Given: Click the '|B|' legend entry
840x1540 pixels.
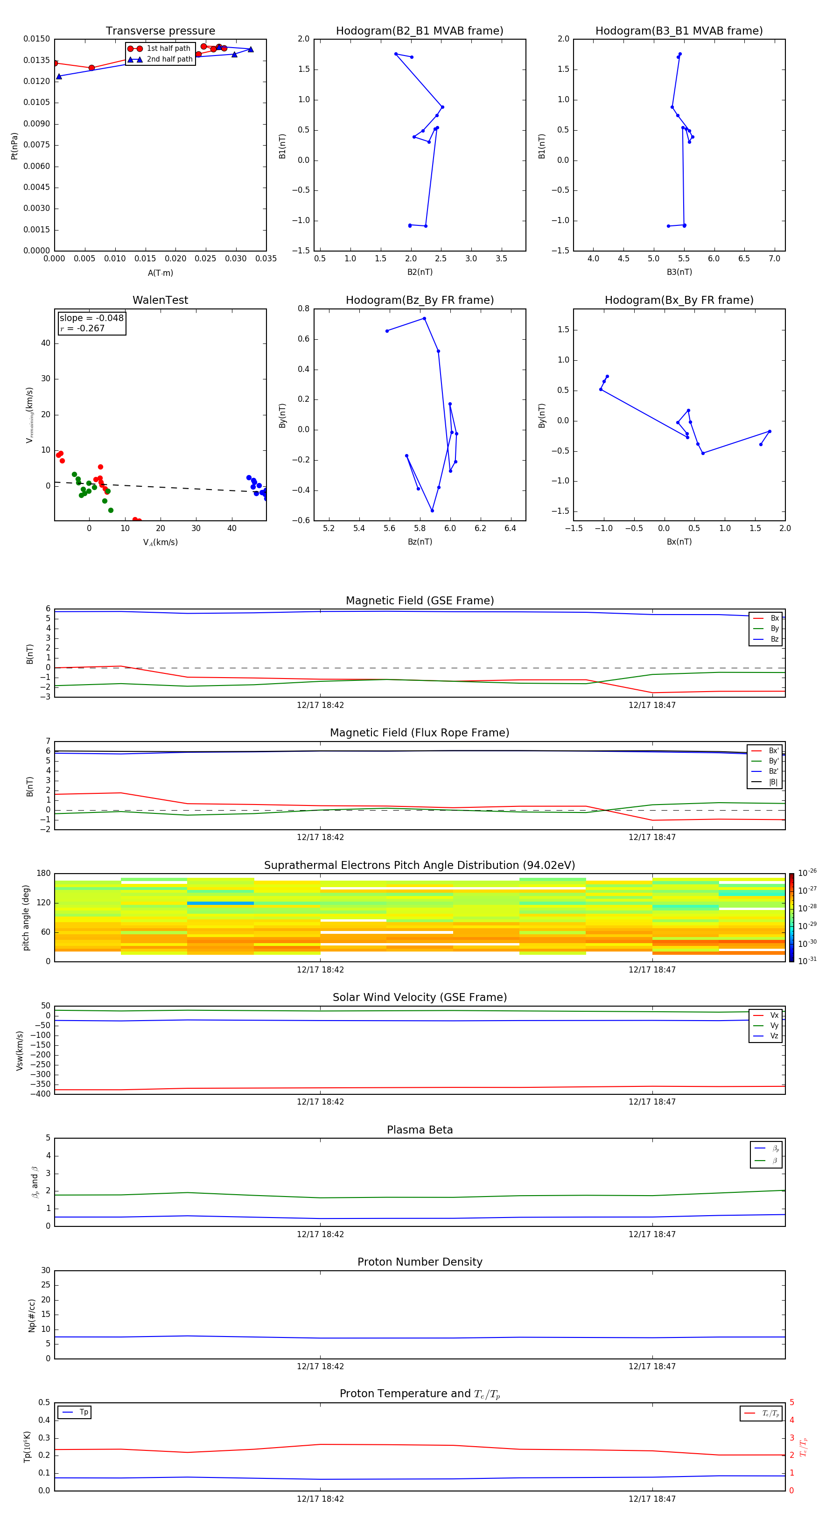Looking at the screenshot, I should 765,782.
